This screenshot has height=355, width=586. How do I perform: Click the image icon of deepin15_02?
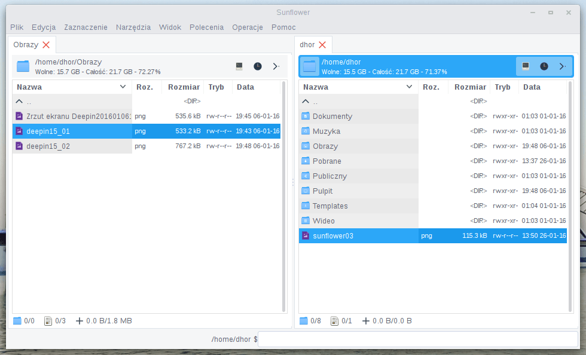19,146
